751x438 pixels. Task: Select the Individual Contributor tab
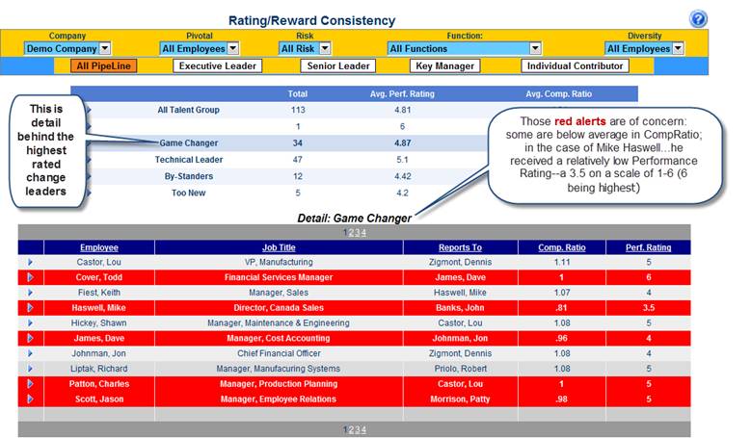pos(575,66)
